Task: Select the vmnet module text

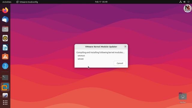Action: coord(81,59)
